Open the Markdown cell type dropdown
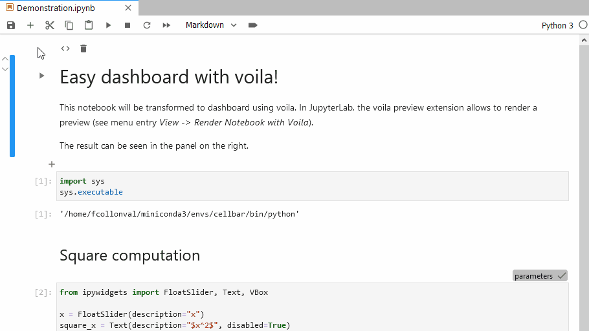The height and width of the screenshot is (331, 589). pos(211,25)
